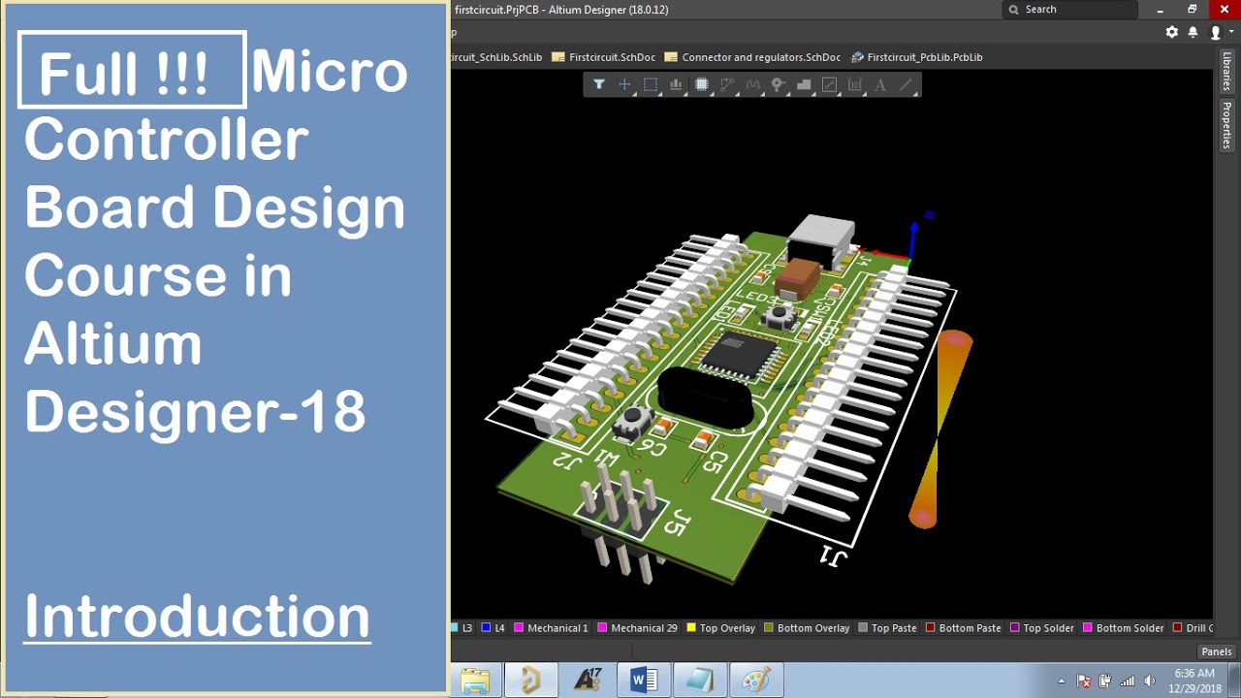Select the place line tool
Screen dimensions: 1241x698
pos(907,85)
